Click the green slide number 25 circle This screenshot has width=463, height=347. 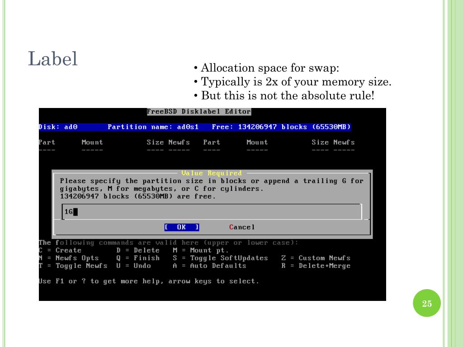(427, 303)
